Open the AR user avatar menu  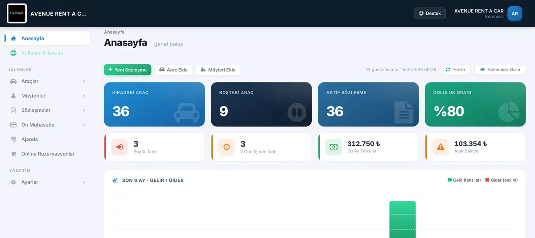[514, 13]
